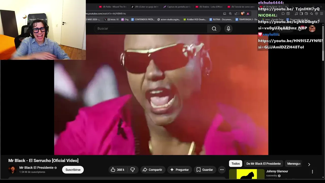Select the De Mr Black El Presidente chip
Image resolution: width=325 pixels, height=183 pixels.
pos(264,164)
